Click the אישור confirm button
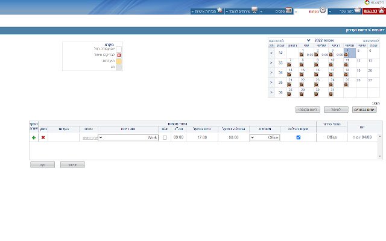Screen dimensions: 386x241 (x=72, y=164)
